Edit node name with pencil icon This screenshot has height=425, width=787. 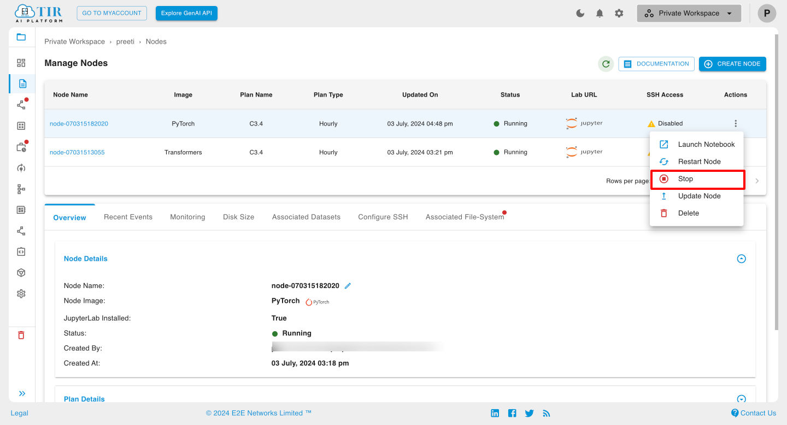pyautogui.click(x=348, y=286)
